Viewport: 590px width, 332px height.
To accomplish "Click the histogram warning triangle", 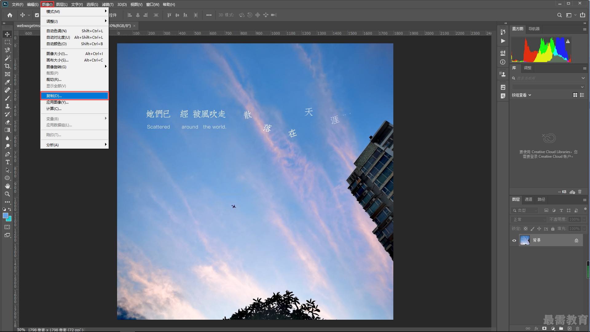I will (x=568, y=41).
